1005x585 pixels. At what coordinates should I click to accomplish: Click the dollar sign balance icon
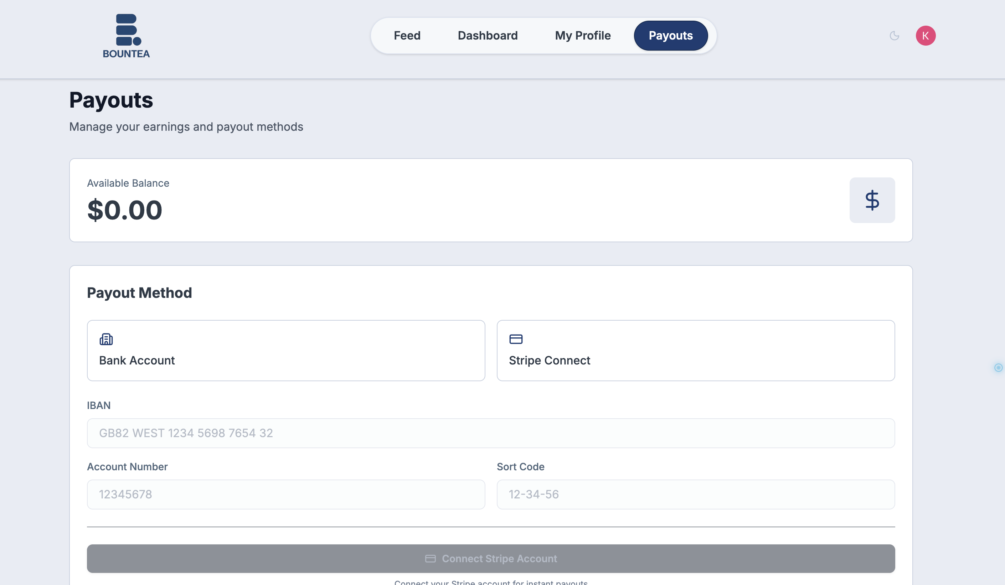coord(872,200)
